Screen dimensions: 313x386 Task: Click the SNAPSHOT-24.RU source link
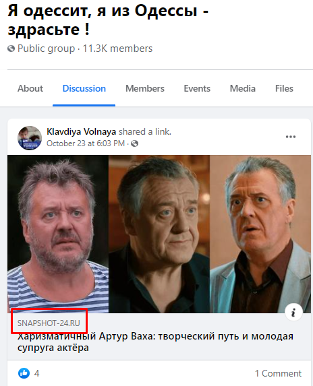click(x=49, y=323)
